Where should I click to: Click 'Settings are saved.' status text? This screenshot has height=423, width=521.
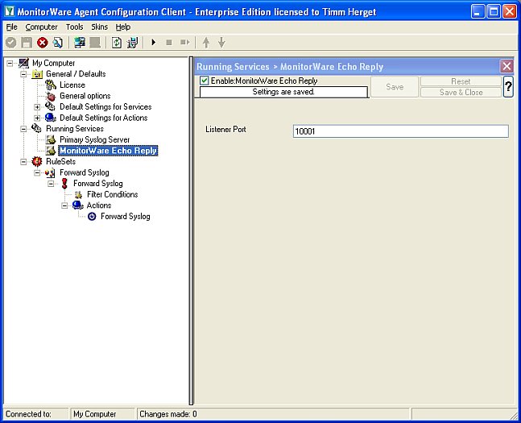[x=283, y=92]
